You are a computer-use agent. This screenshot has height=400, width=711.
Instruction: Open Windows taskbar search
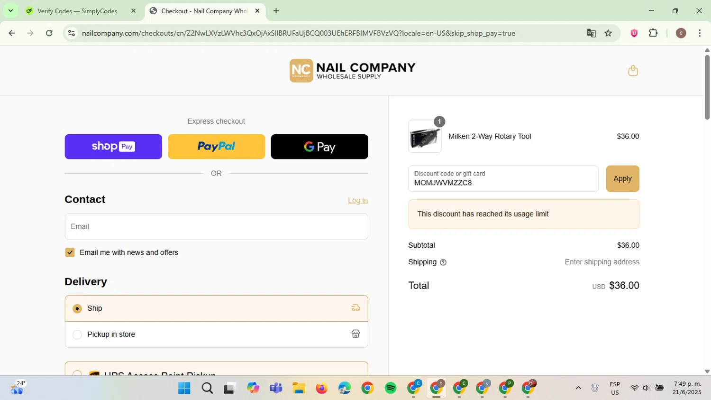207,389
